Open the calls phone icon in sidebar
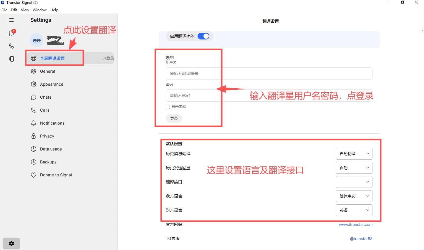Viewport: 424px width, 250px height. [x=11, y=46]
